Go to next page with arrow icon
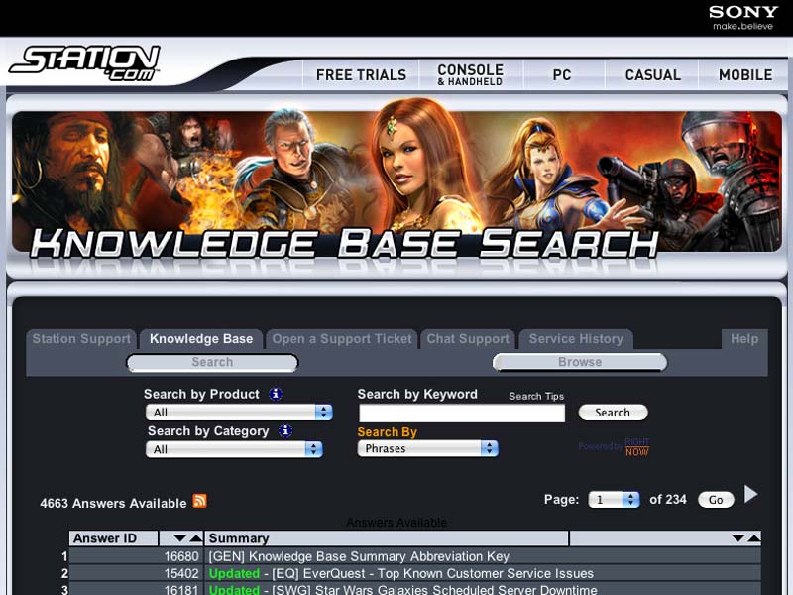The image size is (793, 595). (751, 494)
